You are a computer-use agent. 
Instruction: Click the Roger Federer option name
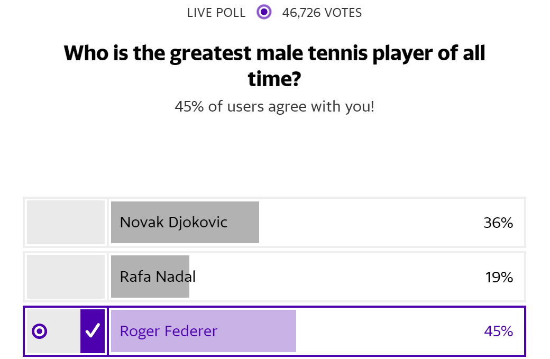(x=168, y=332)
